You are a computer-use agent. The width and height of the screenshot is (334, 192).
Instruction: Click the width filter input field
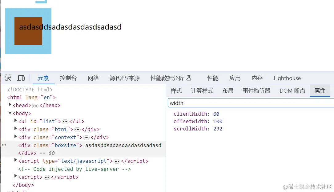(251, 103)
